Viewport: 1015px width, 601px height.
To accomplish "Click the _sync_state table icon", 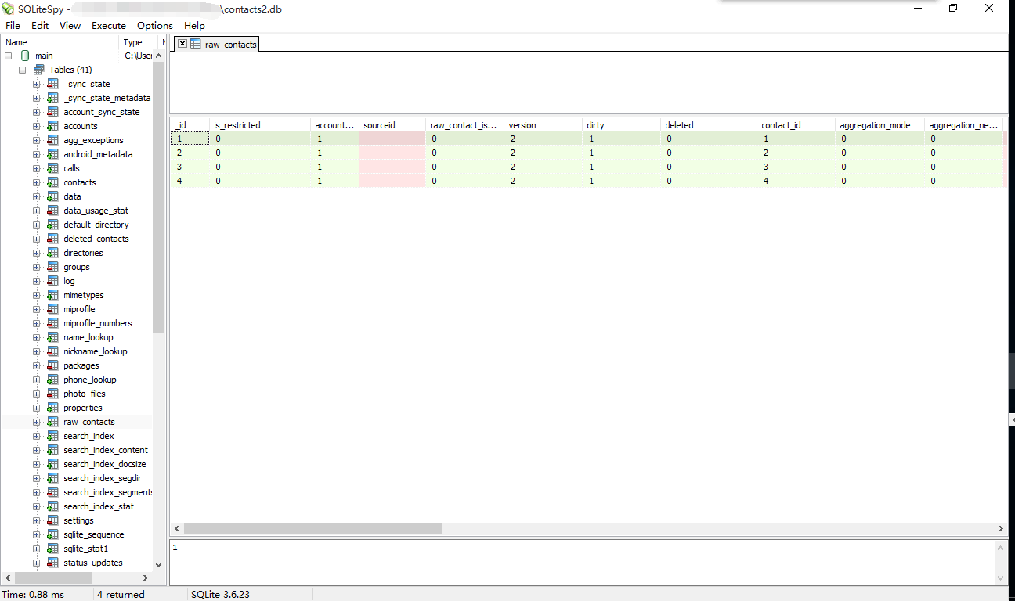I will coord(52,84).
